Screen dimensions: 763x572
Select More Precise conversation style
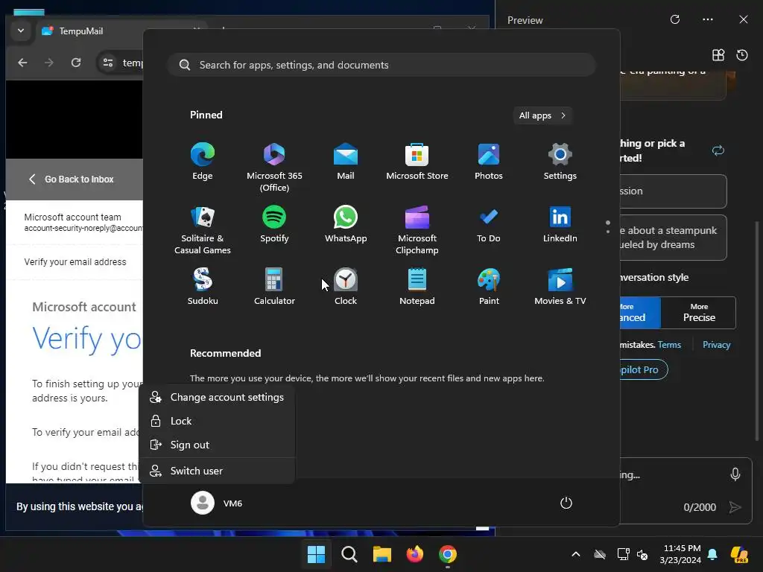click(699, 313)
